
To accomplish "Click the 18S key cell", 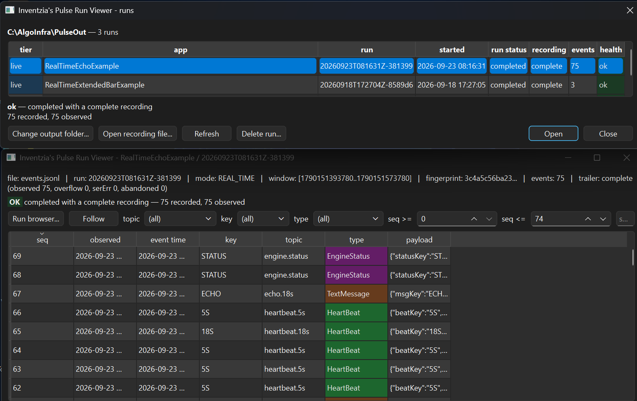I will (231, 331).
